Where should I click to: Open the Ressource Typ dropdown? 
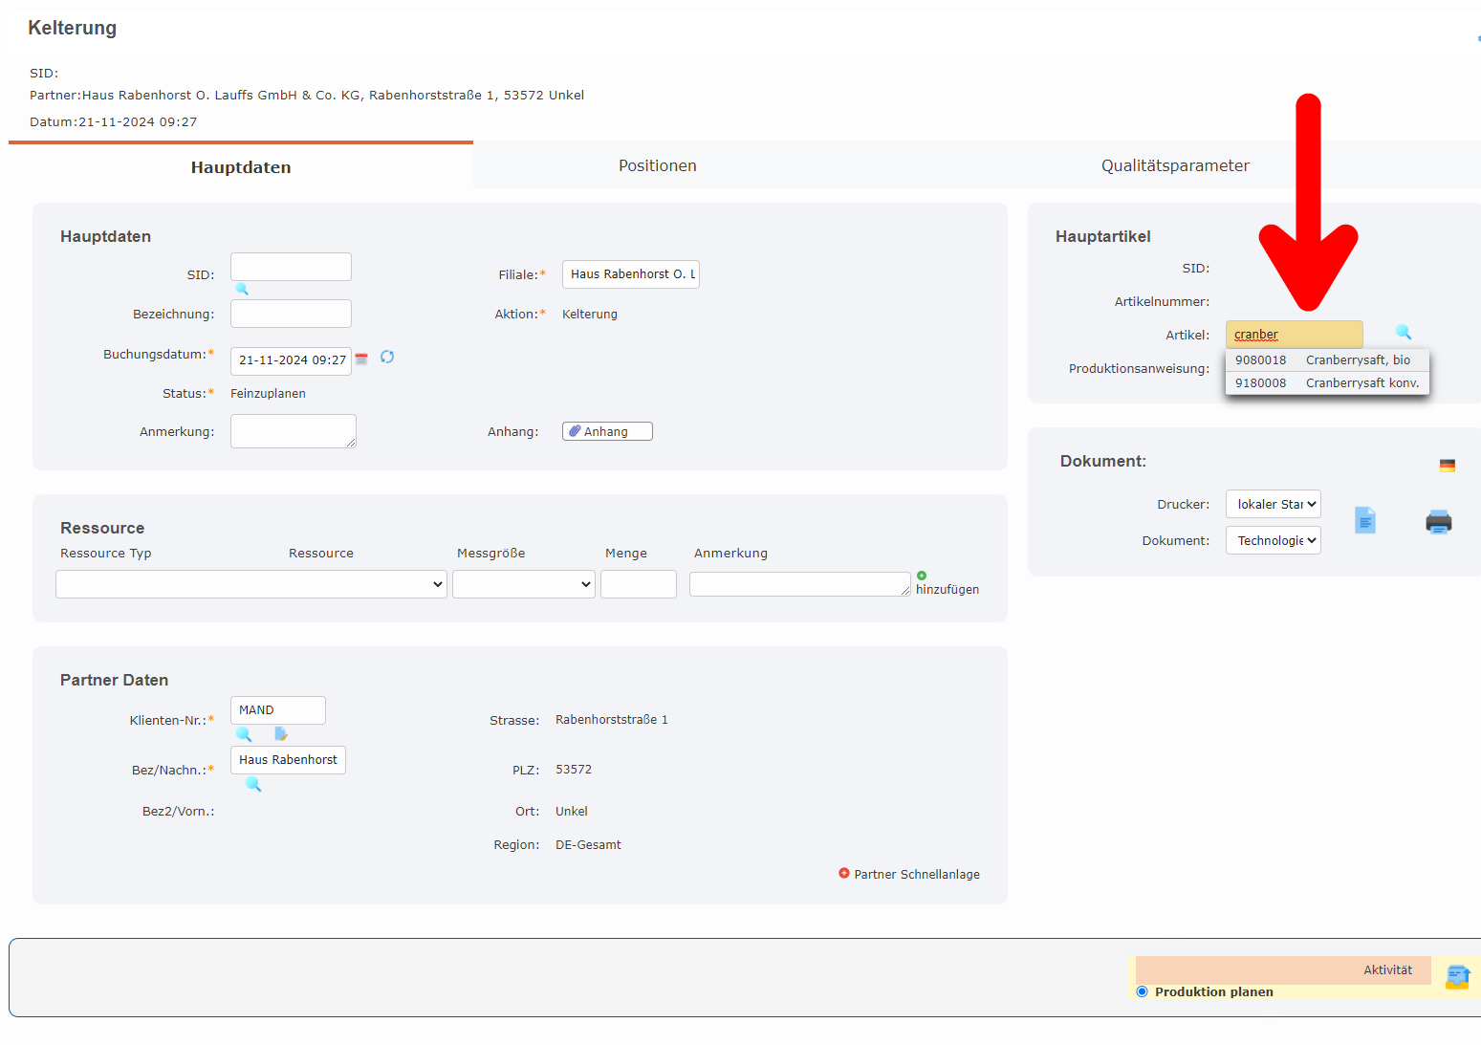(250, 584)
